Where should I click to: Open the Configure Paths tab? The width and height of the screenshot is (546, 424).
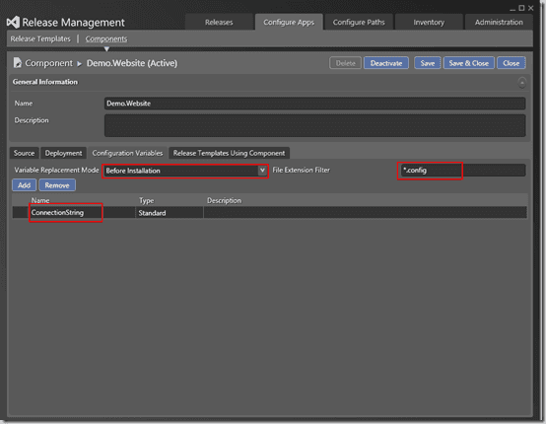point(359,23)
